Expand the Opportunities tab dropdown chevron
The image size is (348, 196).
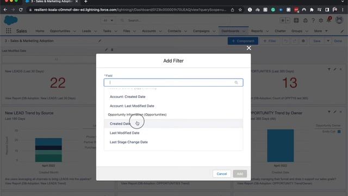[74, 31]
